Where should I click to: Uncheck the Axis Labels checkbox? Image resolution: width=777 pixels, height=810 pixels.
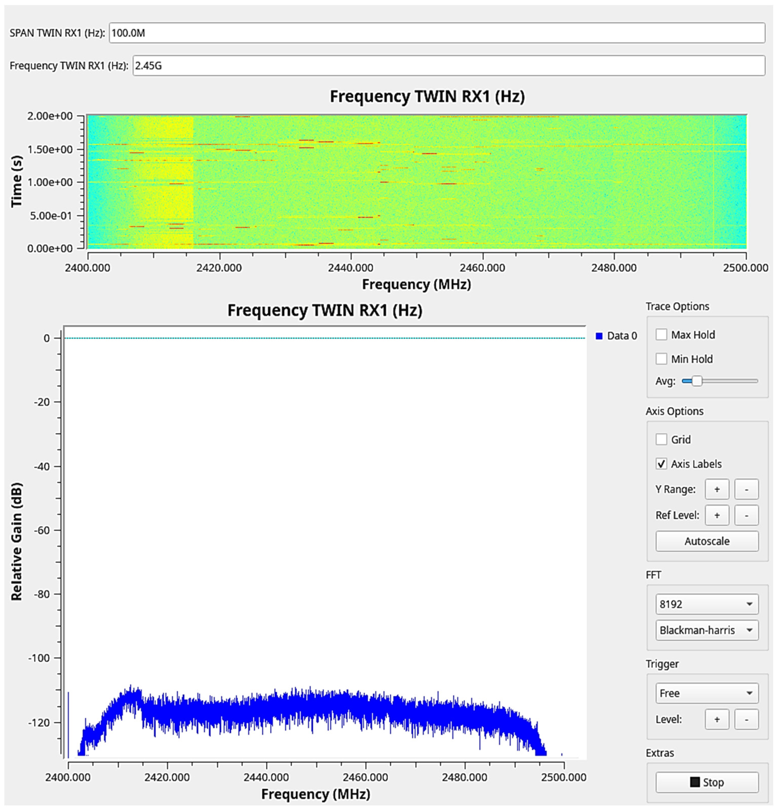661,464
